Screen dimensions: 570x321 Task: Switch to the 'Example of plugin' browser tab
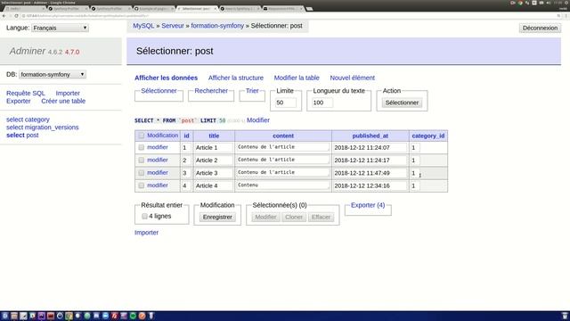point(154,8)
